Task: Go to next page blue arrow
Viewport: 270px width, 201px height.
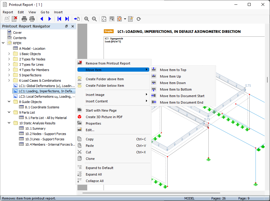Action: click(50, 19)
